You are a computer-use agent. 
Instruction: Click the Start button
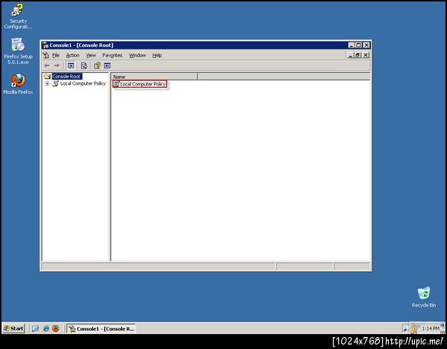pyautogui.click(x=13, y=328)
